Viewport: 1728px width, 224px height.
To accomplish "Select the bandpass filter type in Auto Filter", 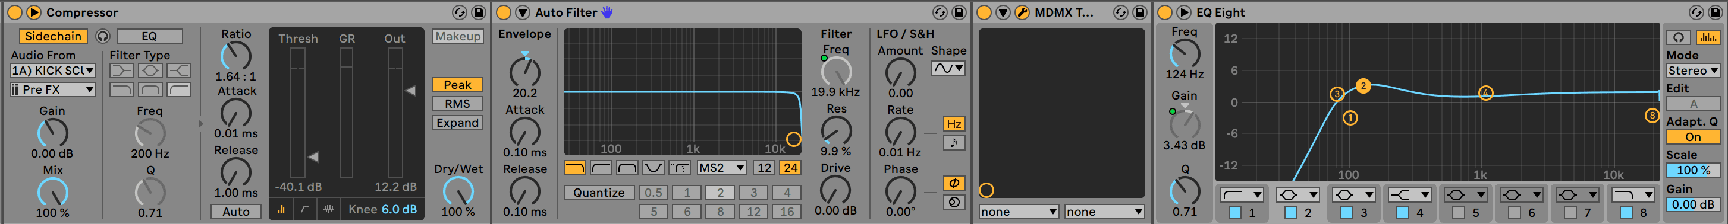I will click(x=627, y=167).
